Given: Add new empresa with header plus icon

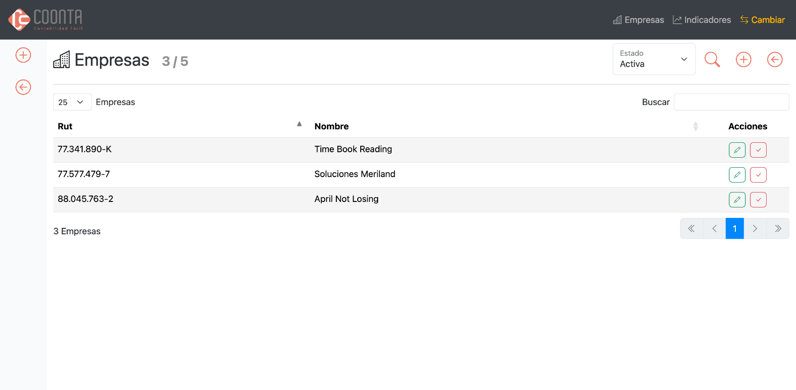Looking at the screenshot, I should click(x=743, y=60).
